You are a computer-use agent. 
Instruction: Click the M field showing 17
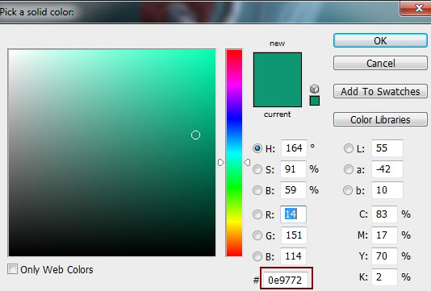point(384,235)
